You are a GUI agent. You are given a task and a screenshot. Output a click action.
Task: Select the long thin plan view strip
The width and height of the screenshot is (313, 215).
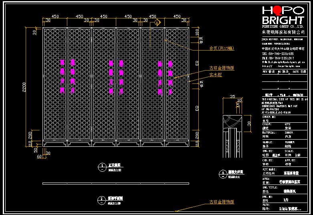116,183
